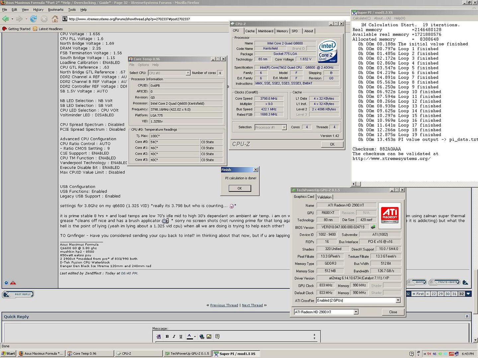Click the report post warning triangle icon

pos(13,283)
